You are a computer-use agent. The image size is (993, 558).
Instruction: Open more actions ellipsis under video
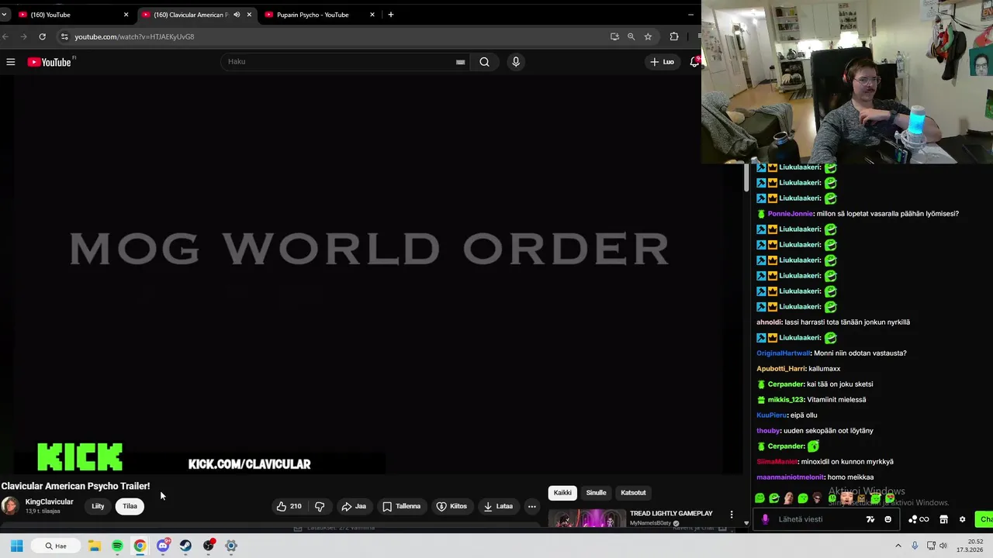[532, 506]
